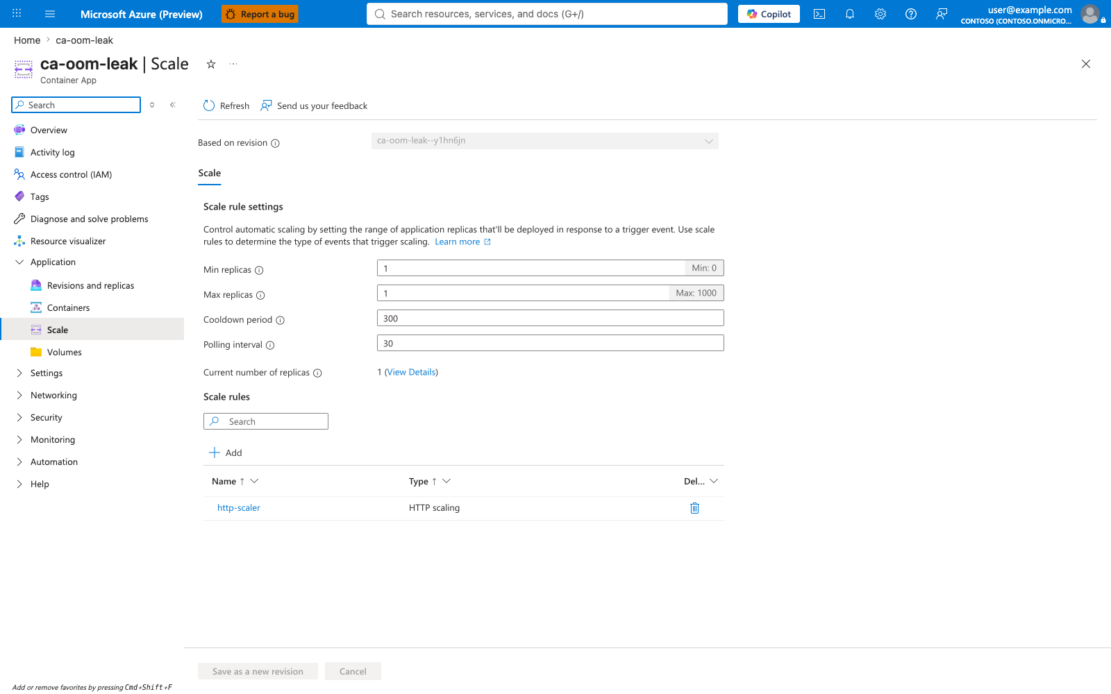Image resolution: width=1111 pixels, height=694 pixels.
Task: Open the help question mark icon
Action: point(911,14)
